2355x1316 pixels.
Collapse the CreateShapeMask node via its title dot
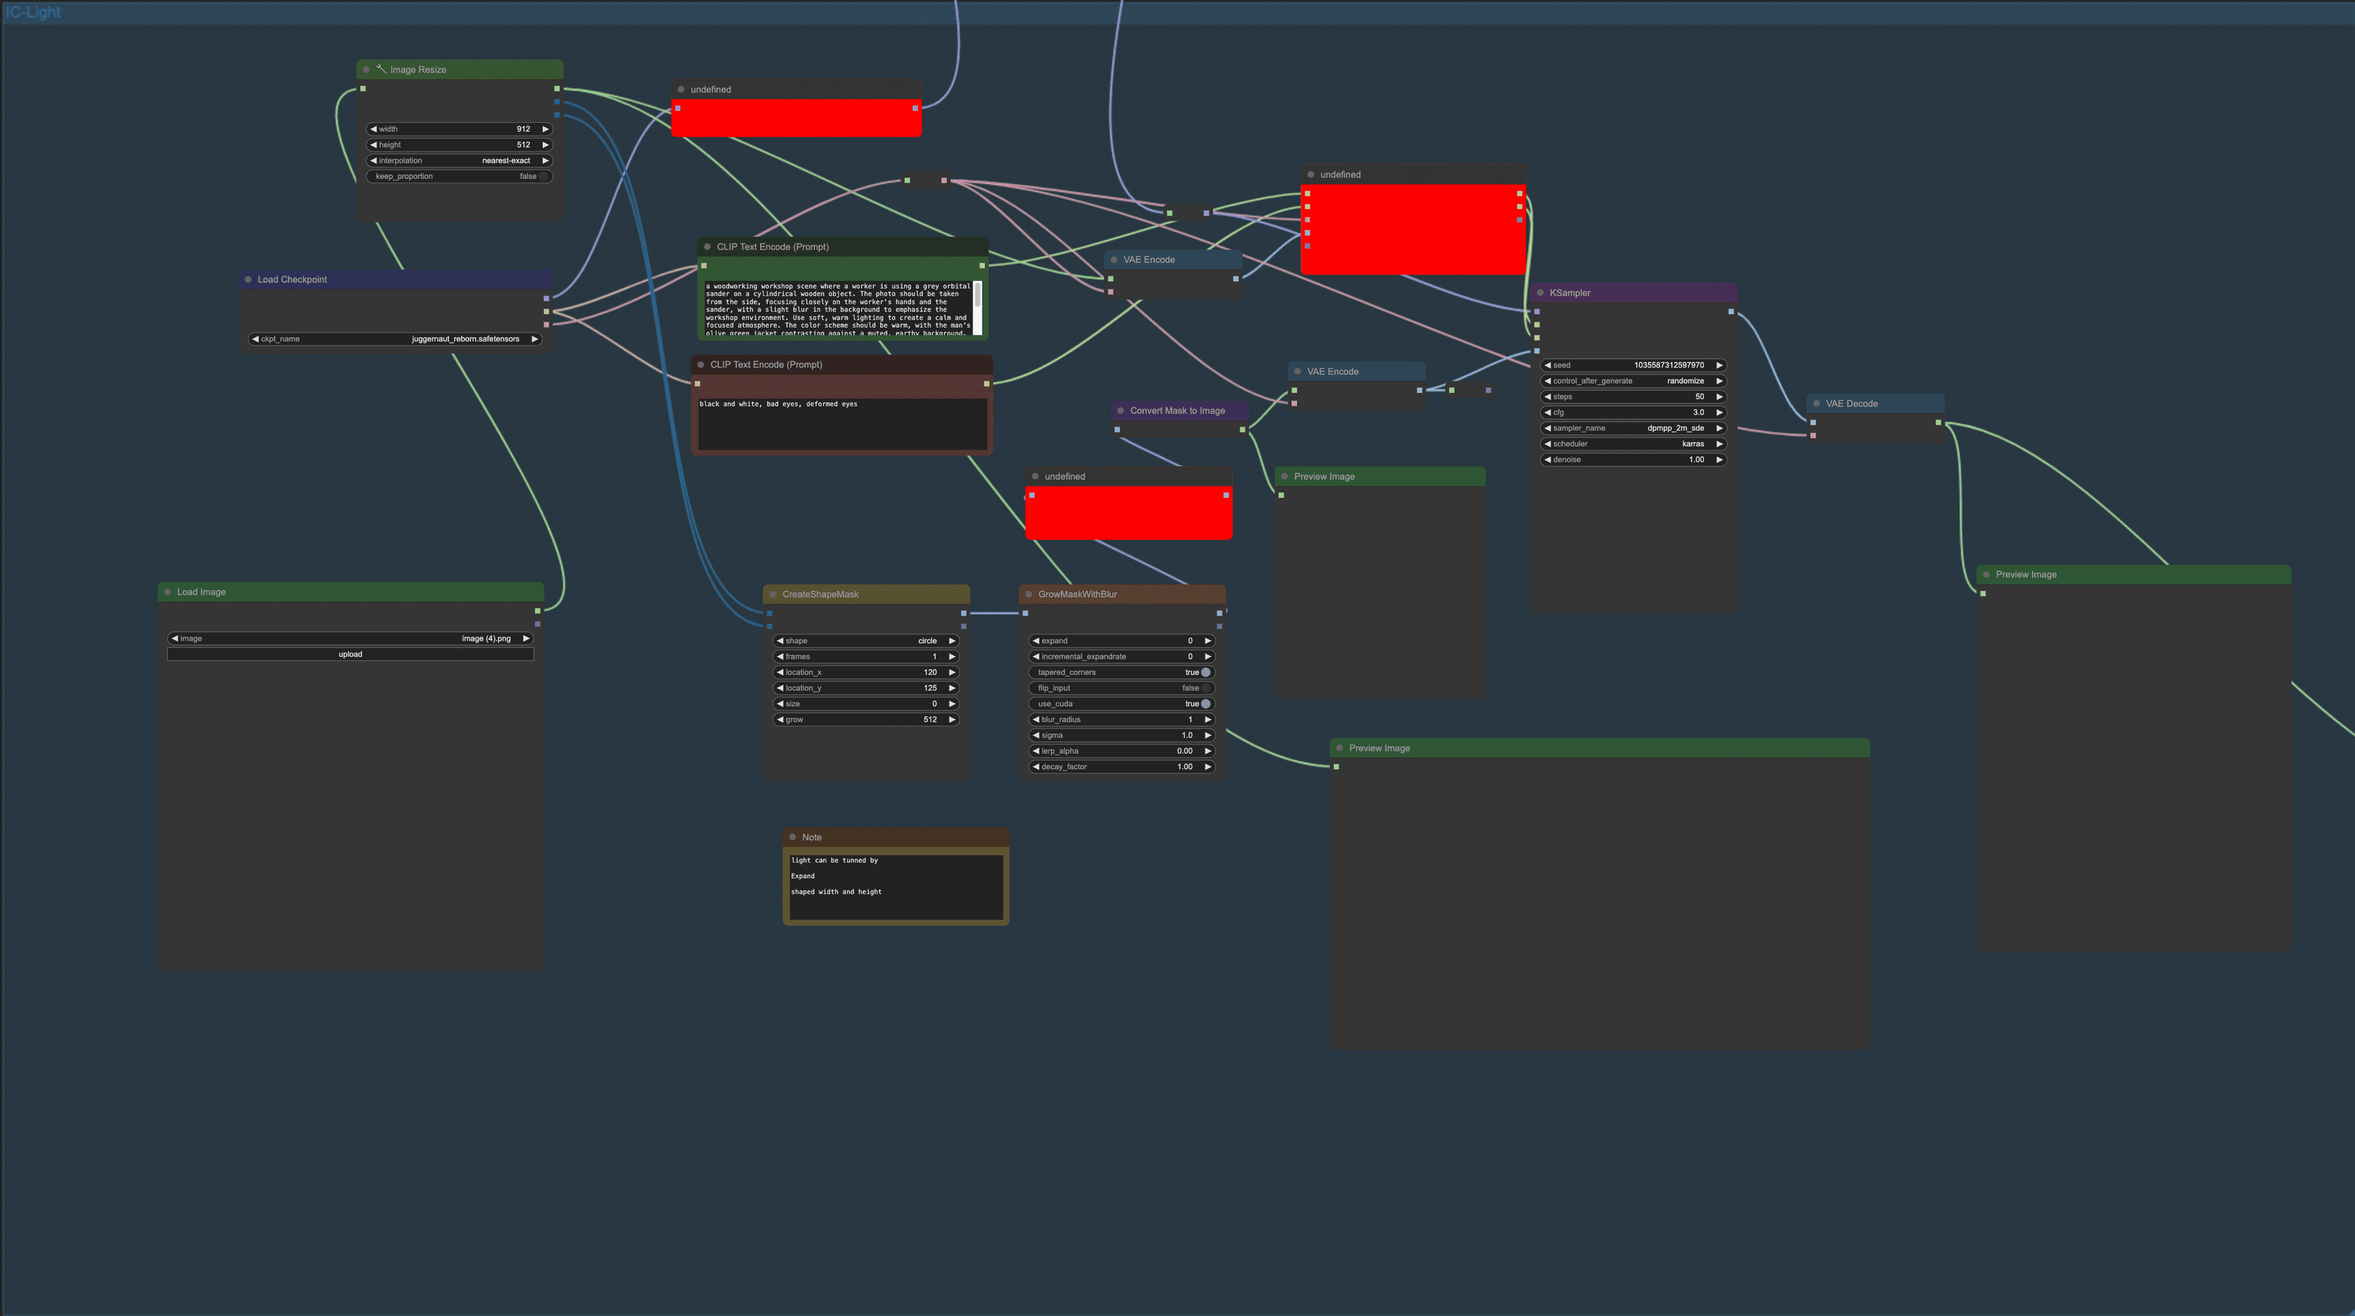click(x=773, y=594)
